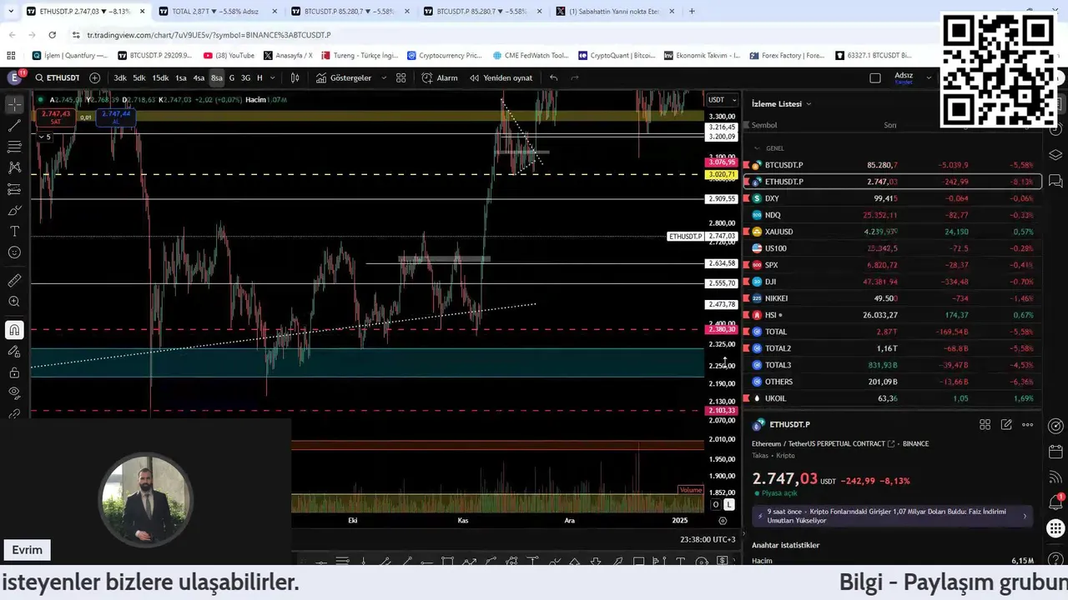This screenshot has width=1068, height=600.
Task: Open the products grid icon on right sidebar
Action: (1055, 528)
